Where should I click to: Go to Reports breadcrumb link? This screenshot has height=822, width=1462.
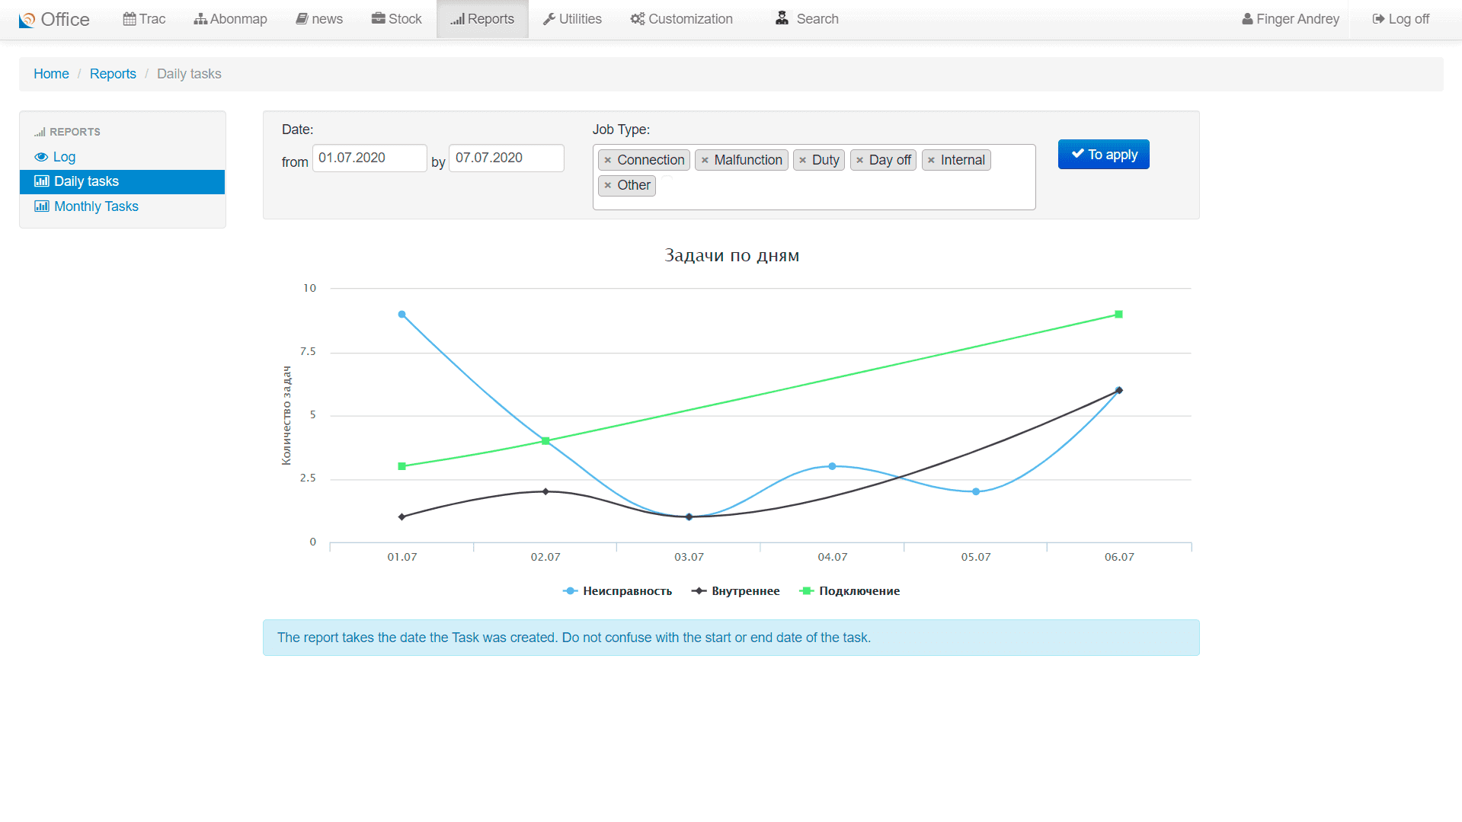(113, 74)
